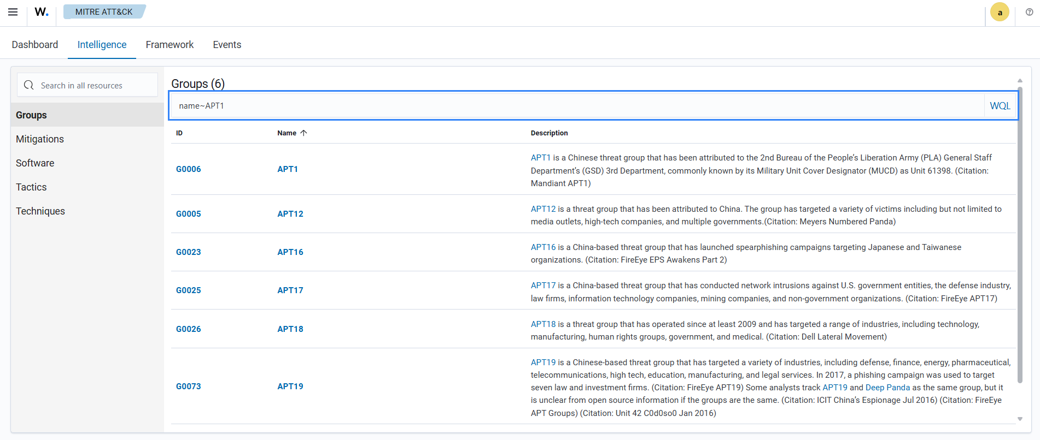Click the Deep Panda link in description
The width and height of the screenshot is (1040, 440).
pos(887,388)
